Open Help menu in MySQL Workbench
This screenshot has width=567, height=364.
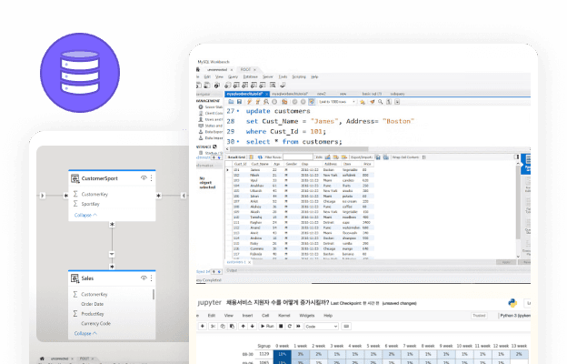[x=314, y=76]
